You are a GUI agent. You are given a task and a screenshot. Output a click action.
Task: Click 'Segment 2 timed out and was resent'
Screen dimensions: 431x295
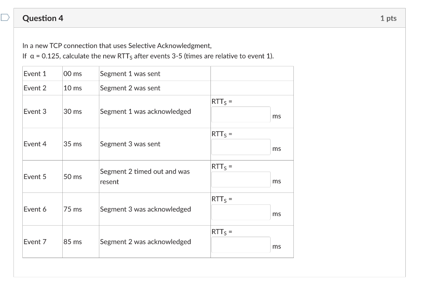tap(145, 176)
